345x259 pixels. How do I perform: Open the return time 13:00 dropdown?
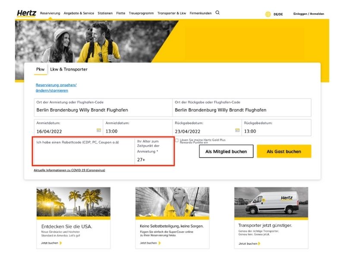(276, 128)
